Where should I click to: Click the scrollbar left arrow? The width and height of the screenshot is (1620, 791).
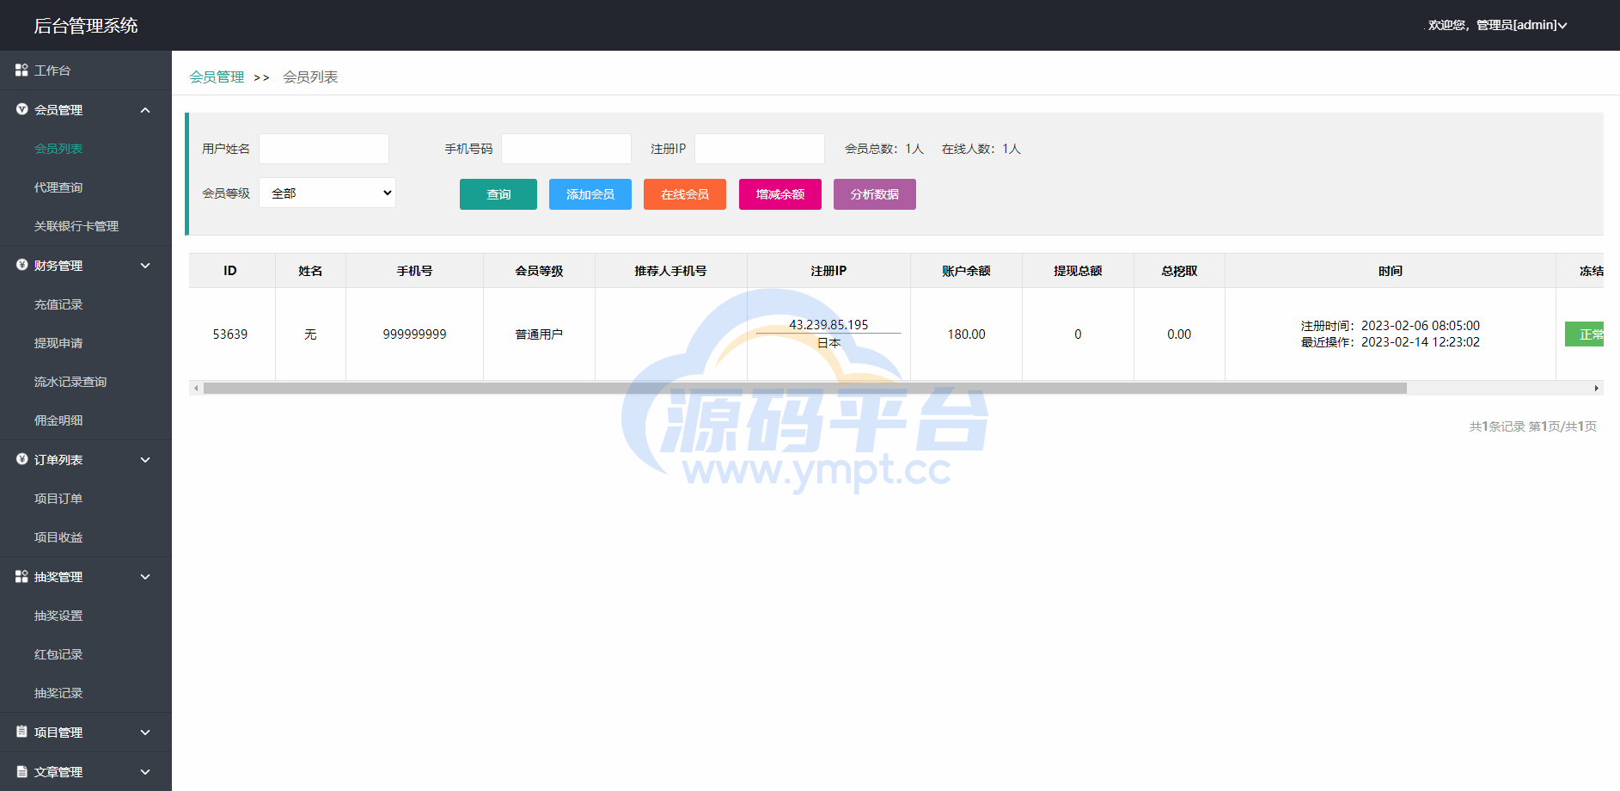click(x=196, y=388)
